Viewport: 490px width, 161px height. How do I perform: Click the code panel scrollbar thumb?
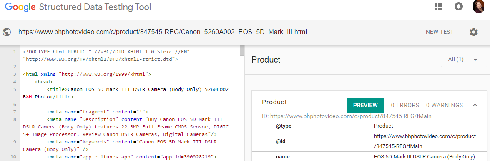241,50
